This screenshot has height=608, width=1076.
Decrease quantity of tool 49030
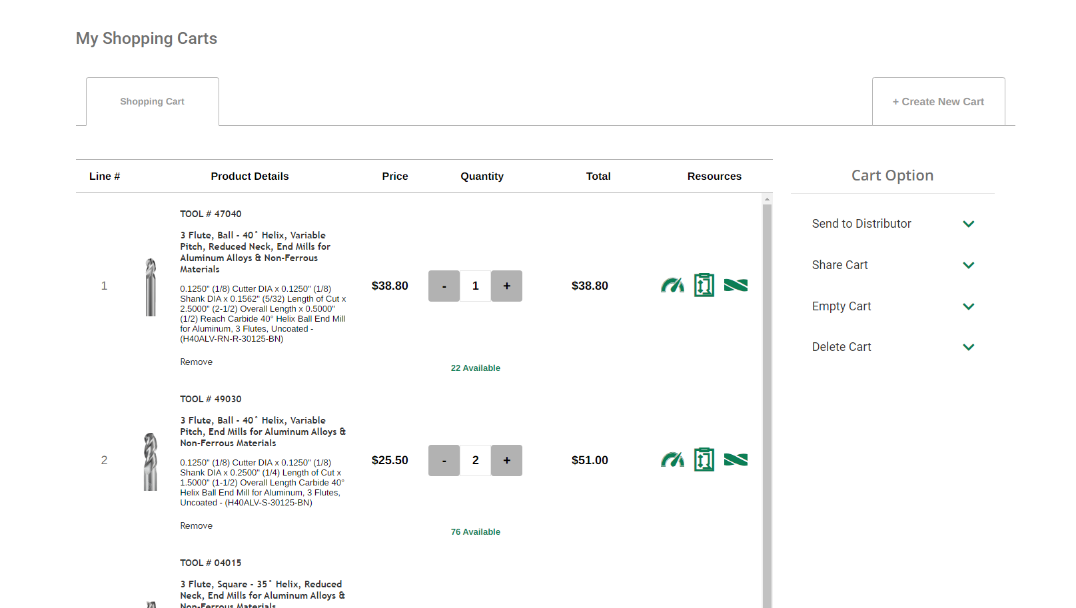pos(444,460)
